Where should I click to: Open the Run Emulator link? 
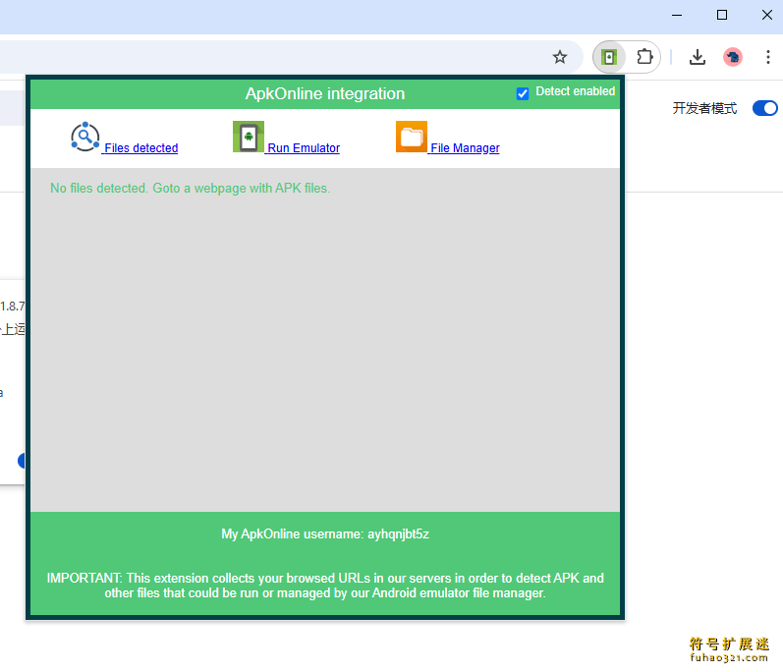[x=304, y=148]
